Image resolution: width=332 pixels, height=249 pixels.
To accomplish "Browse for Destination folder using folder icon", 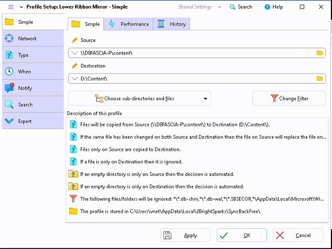I will 319,79.
